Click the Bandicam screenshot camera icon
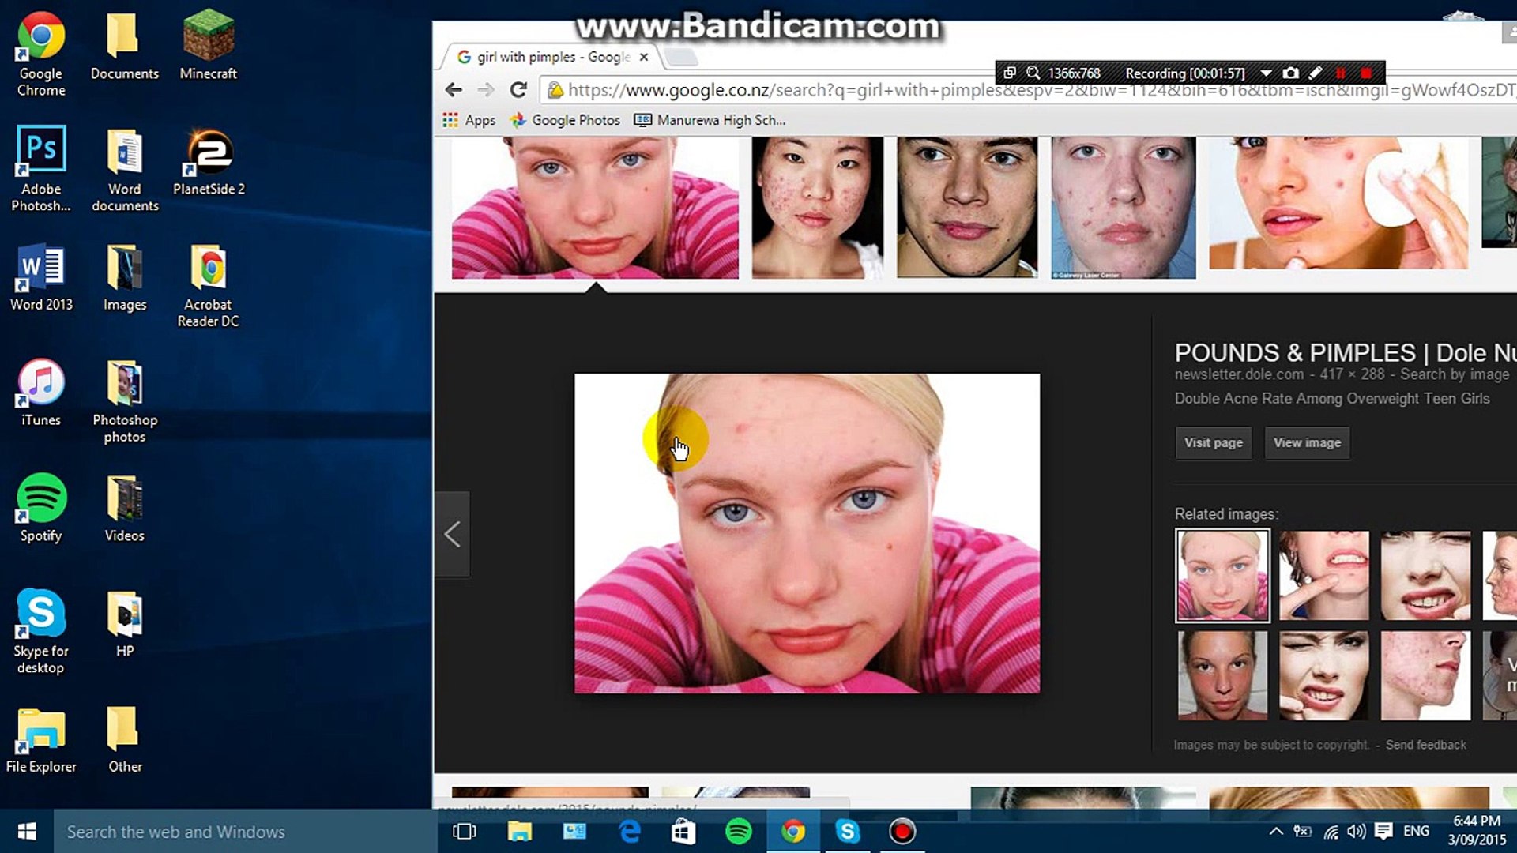 tap(1290, 73)
